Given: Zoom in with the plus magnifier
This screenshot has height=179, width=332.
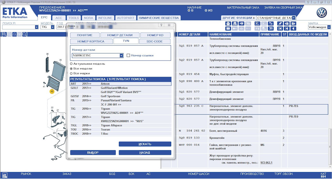Looking at the screenshot, I should [x=4, y=34].
